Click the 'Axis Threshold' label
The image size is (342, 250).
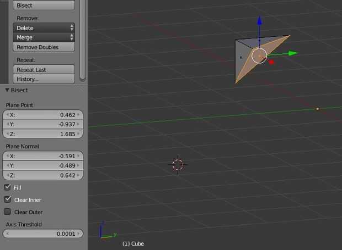pyautogui.click(x=24, y=224)
